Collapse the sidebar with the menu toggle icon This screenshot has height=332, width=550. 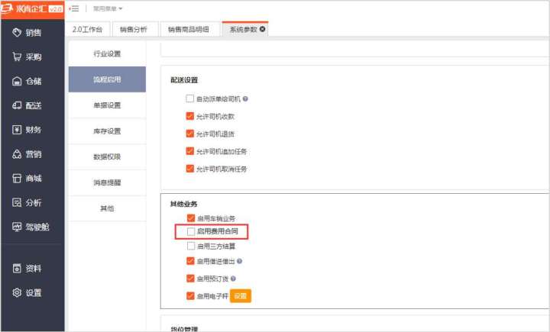pyautogui.click(x=74, y=8)
